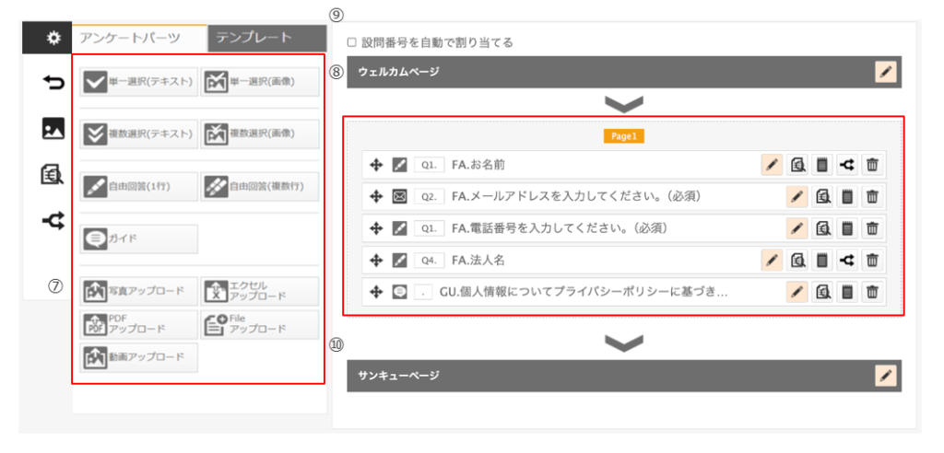Copy the メールアドレス question
944x453 pixels.
pos(847,197)
